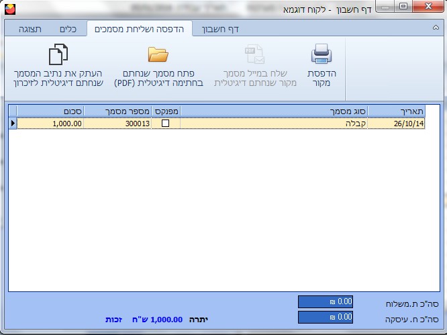
Task: Click the document number 300013 cell
Action: point(117,124)
